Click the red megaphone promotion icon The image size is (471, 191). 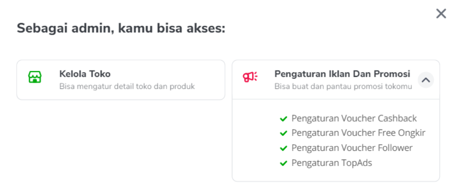(x=250, y=77)
